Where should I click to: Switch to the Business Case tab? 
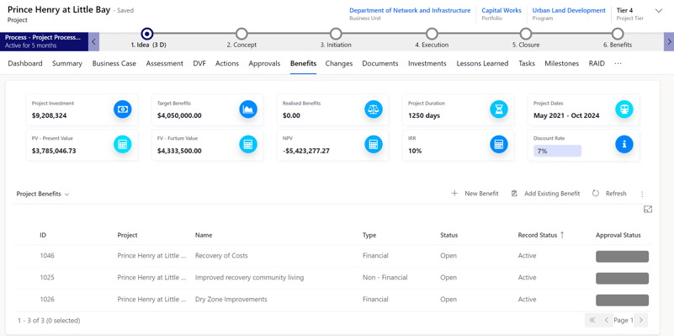tap(114, 64)
